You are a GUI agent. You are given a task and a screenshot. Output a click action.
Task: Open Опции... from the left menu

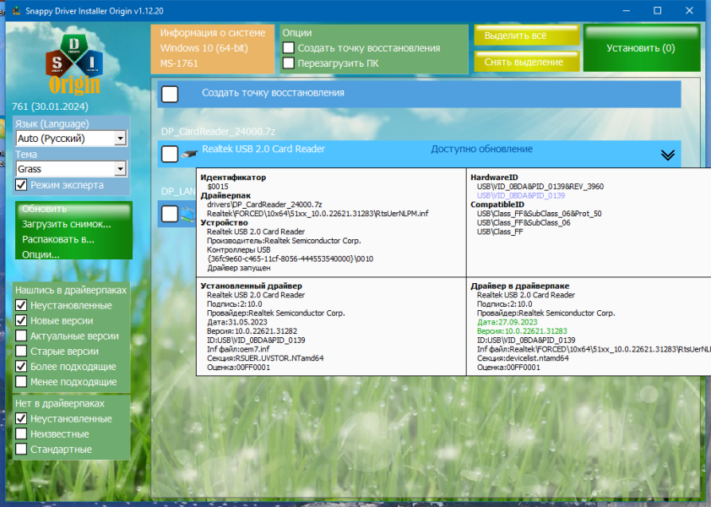click(x=41, y=254)
